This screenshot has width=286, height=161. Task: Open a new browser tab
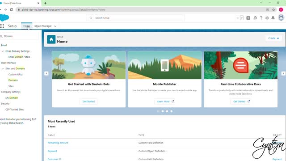point(46,3)
